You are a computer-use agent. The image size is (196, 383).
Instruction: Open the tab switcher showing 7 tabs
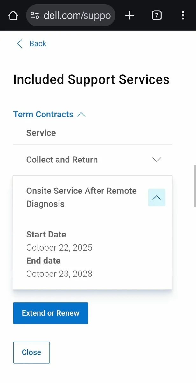[x=157, y=15]
